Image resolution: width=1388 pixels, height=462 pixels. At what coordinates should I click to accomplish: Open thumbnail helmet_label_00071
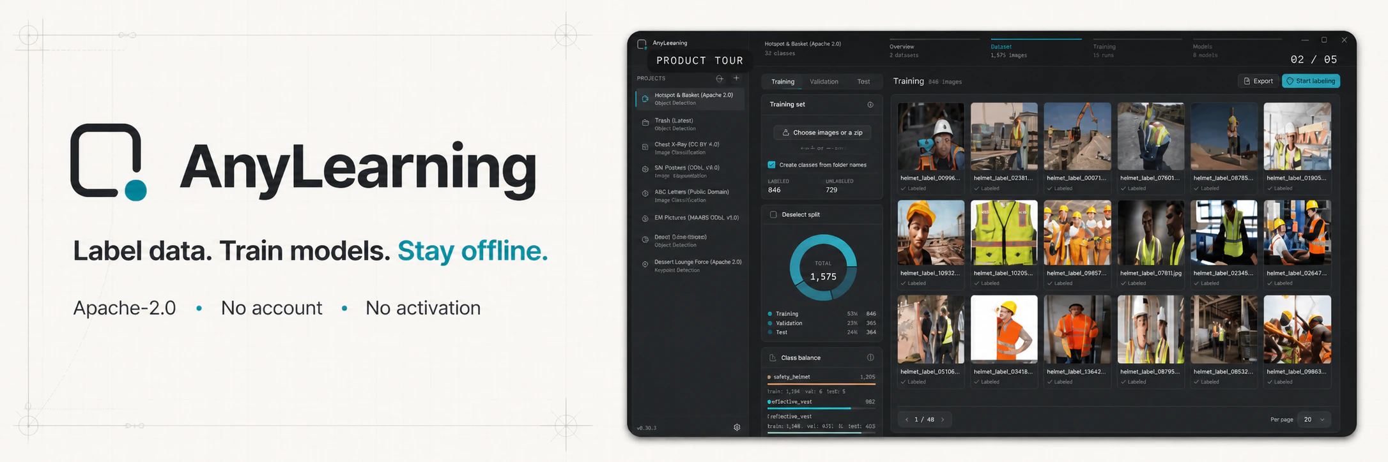point(1077,136)
